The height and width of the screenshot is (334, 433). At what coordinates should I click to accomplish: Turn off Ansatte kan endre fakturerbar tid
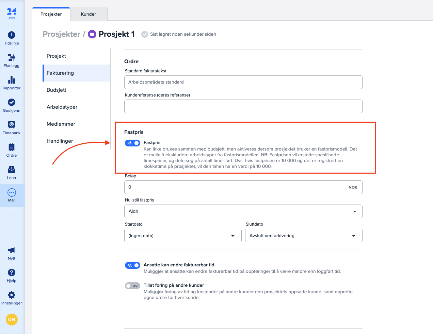[x=132, y=265]
